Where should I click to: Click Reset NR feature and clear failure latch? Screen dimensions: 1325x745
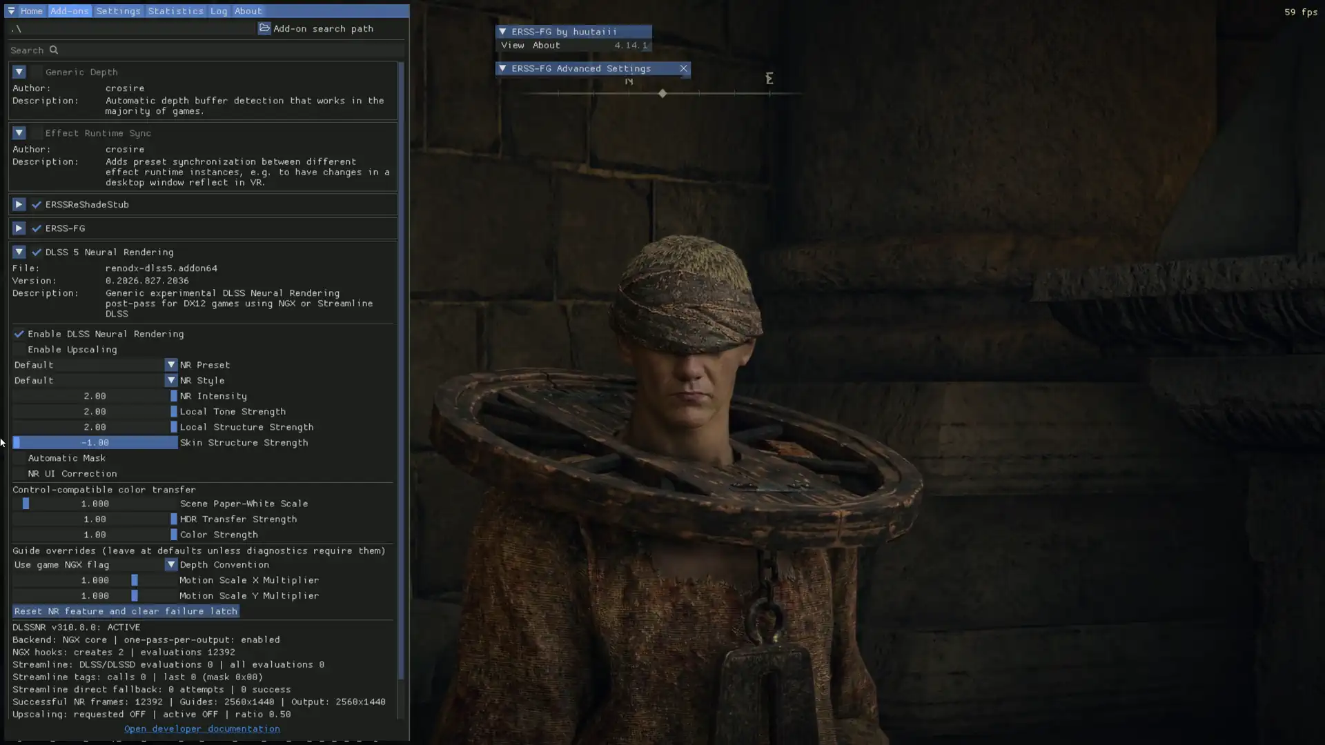point(126,611)
